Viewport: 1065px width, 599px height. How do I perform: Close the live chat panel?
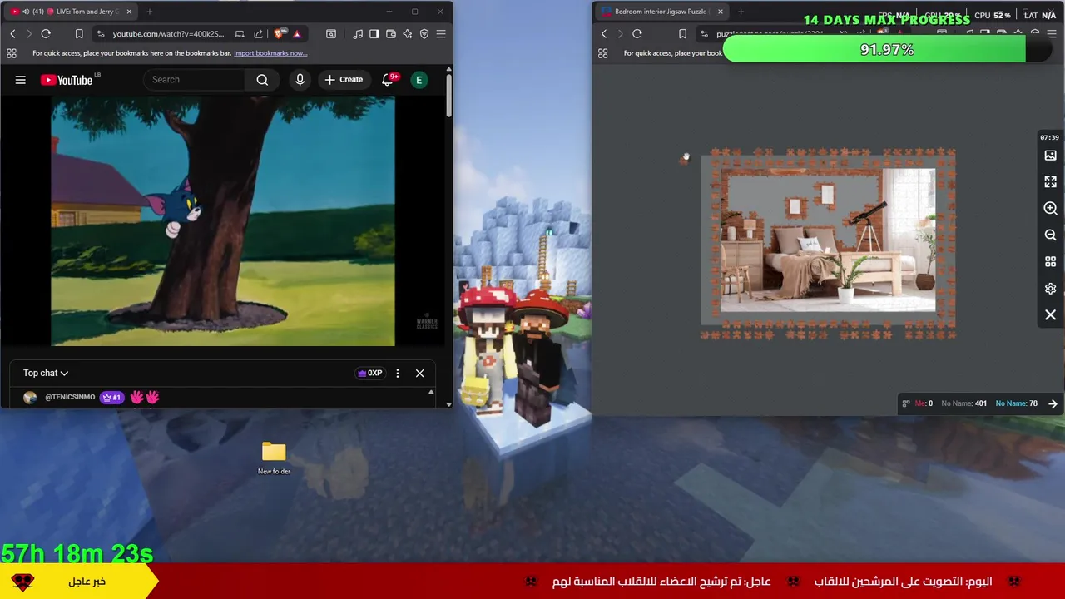(419, 373)
